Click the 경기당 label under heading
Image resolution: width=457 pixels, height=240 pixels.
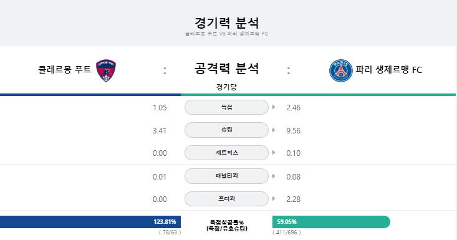[226, 87]
